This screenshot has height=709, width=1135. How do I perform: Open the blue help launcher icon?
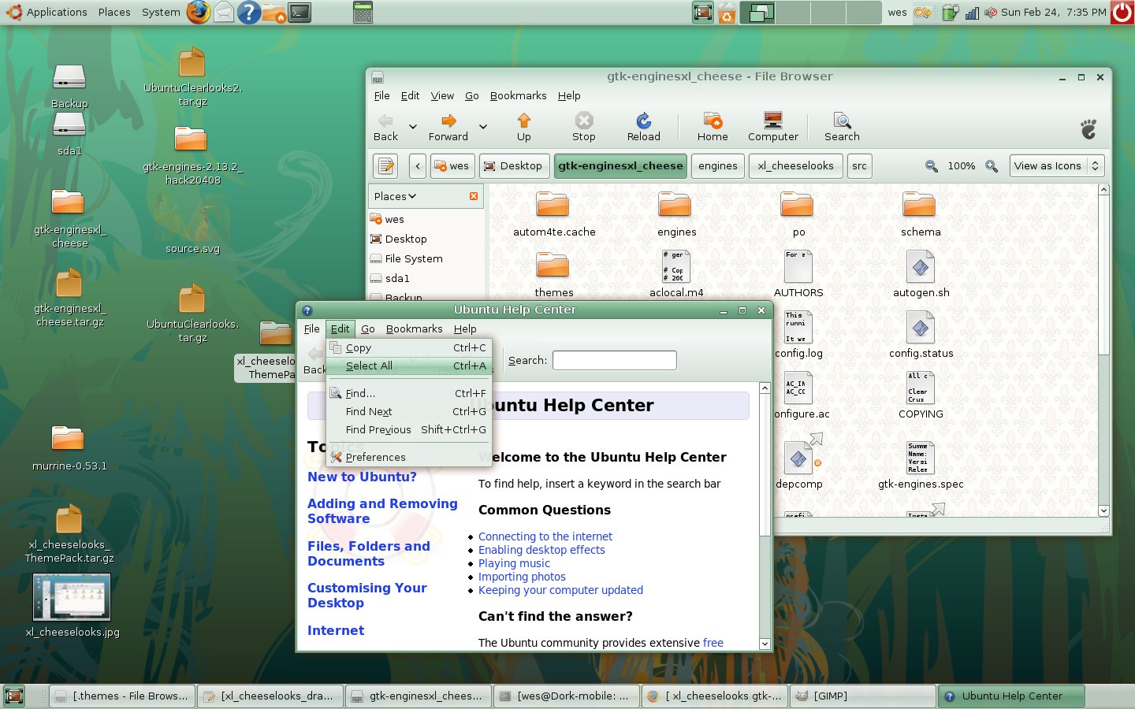pyautogui.click(x=249, y=12)
